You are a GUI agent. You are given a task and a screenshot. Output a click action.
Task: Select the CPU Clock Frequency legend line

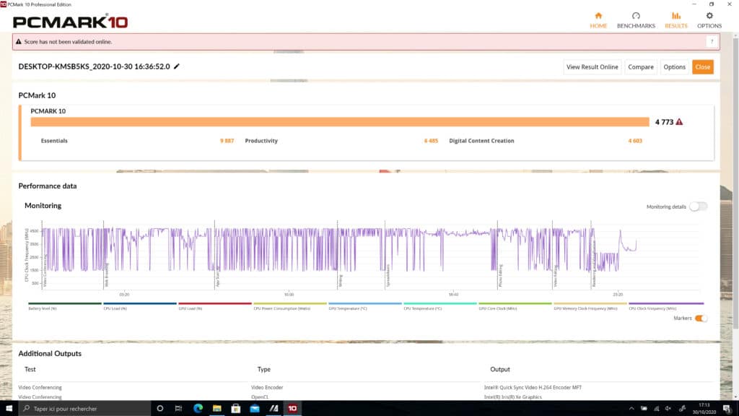[x=666, y=304]
